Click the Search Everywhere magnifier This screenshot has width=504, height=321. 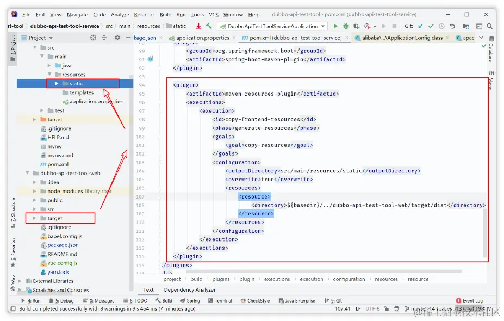pos(489,26)
